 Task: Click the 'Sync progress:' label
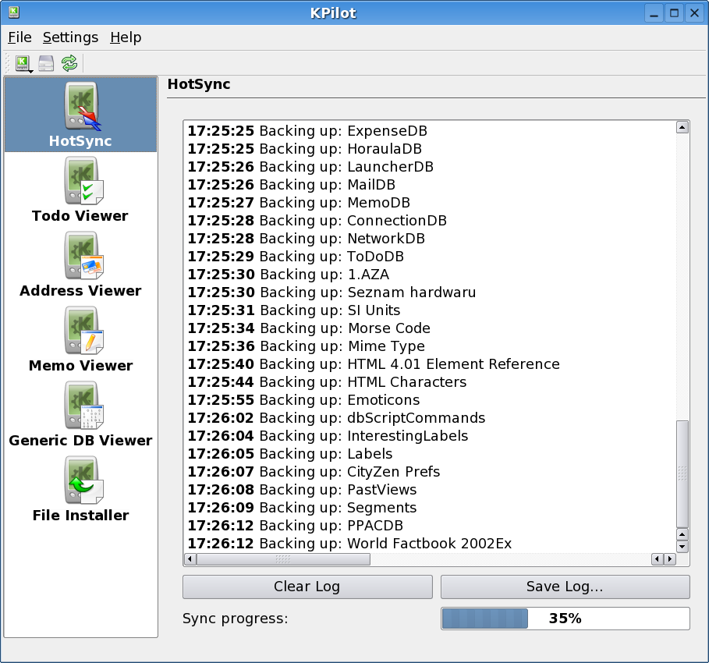[x=235, y=619]
